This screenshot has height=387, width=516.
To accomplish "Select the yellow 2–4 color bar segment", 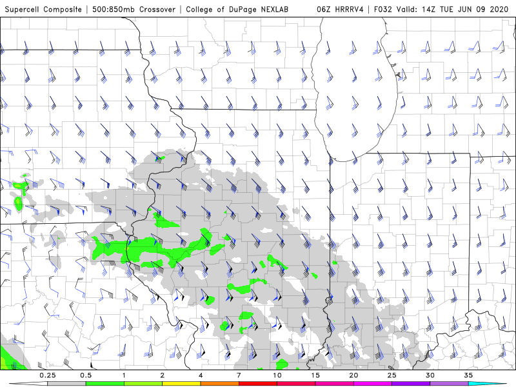I will click(181, 384).
